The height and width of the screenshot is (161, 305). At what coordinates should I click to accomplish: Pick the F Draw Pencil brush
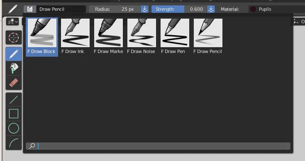(x=208, y=37)
